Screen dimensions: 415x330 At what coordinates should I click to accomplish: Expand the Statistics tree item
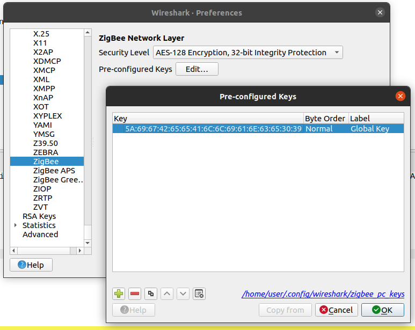pyautogui.click(x=16, y=225)
